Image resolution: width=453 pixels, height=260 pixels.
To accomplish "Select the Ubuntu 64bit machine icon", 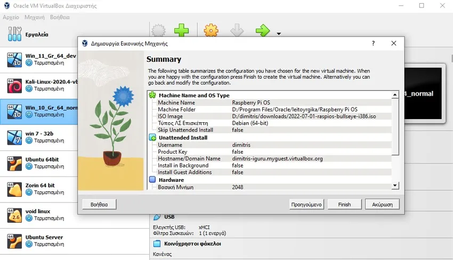I will click(x=14, y=163).
